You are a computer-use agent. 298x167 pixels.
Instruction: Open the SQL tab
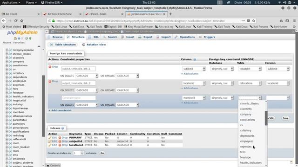pyautogui.click(x=94, y=37)
